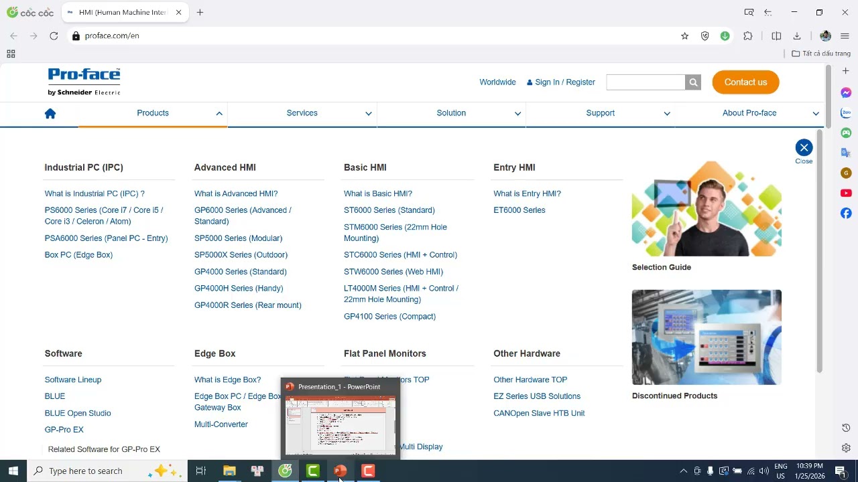Open ET6000 Series link
Screen dimensions: 858x482
[519, 210]
